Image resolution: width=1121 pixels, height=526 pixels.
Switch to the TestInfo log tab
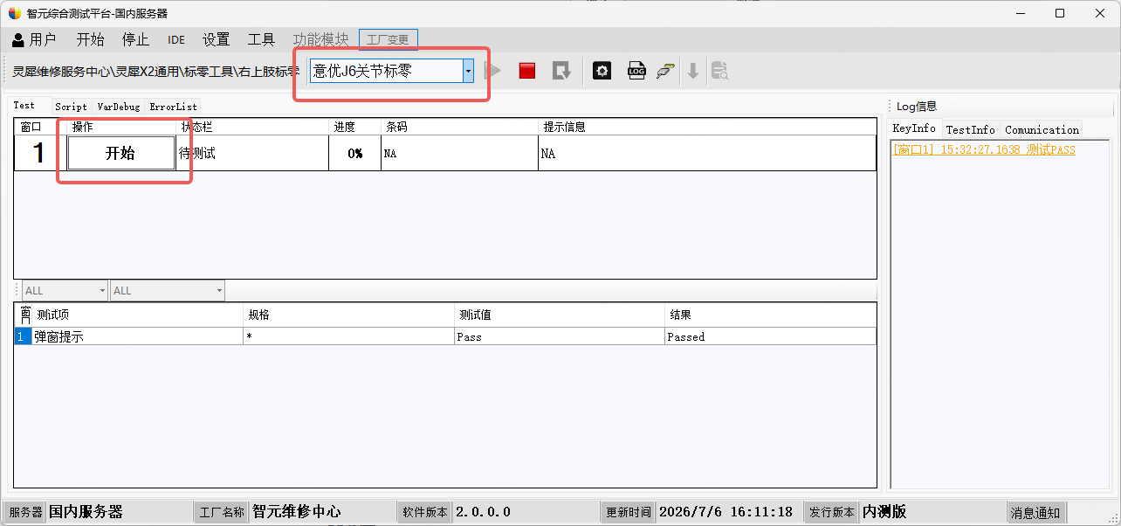click(970, 129)
